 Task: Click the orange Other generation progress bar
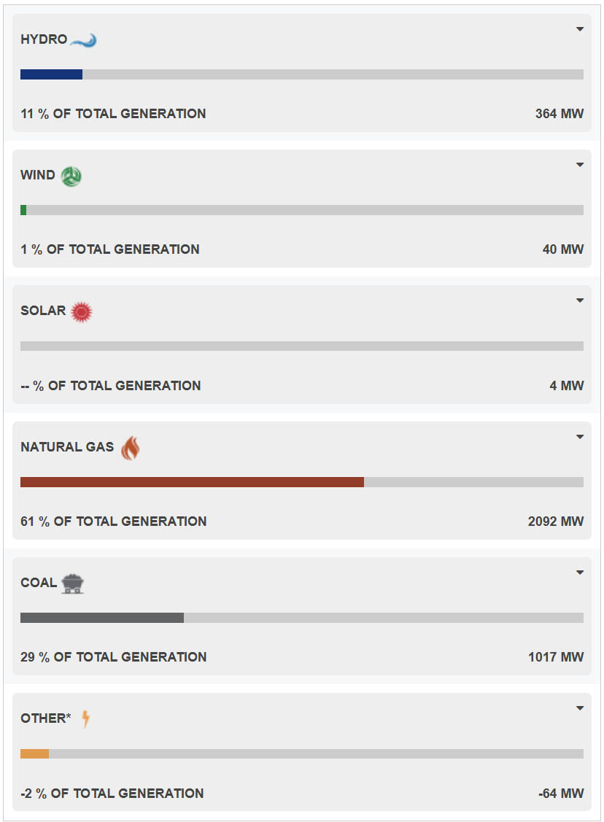point(34,754)
